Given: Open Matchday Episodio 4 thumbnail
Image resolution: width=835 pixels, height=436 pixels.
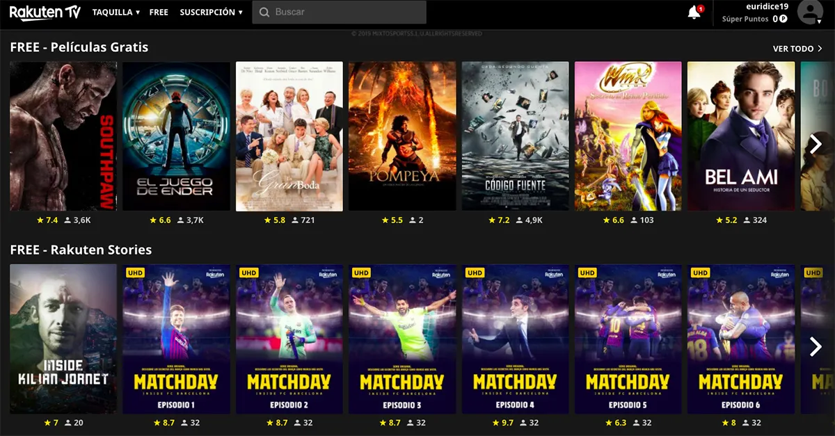Looking at the screenshot, I should tap(515, 339).
